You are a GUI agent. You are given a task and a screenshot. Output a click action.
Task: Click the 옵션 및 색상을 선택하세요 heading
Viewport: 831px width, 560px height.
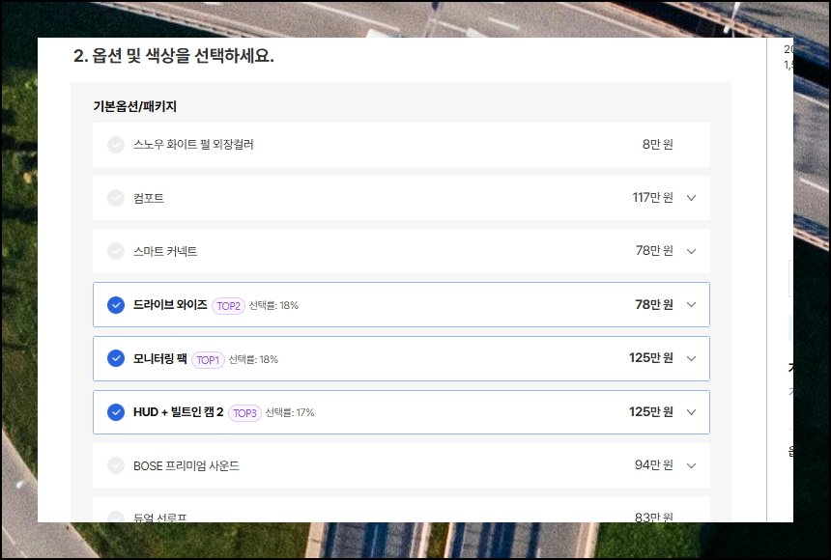(x=183, y=56)
